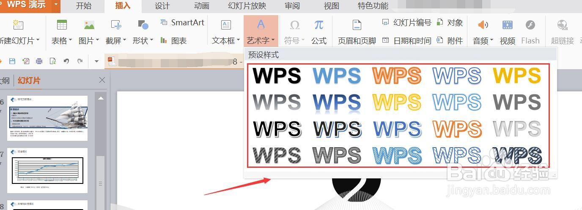This screenshot has height=210, width=582.
Task: Open the 特色功能 tab
Action: click(373, 6)
